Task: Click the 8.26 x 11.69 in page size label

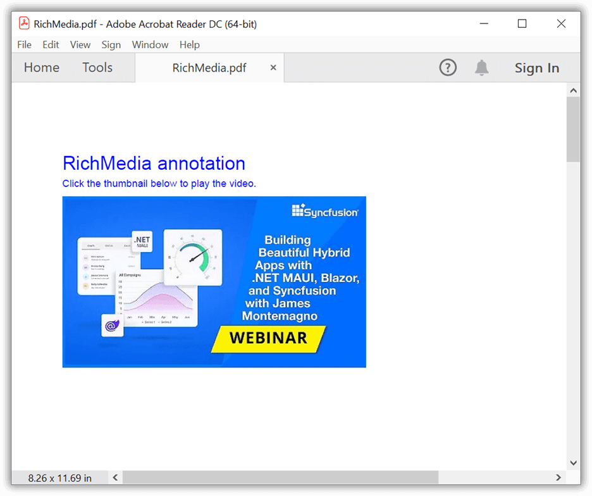Action: (60, 478)
